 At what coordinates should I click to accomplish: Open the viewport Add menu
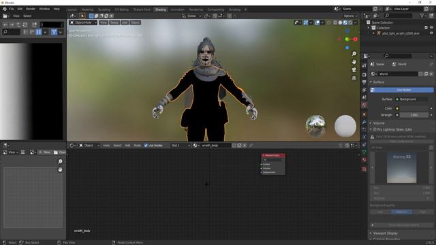[x=125, y=22]
